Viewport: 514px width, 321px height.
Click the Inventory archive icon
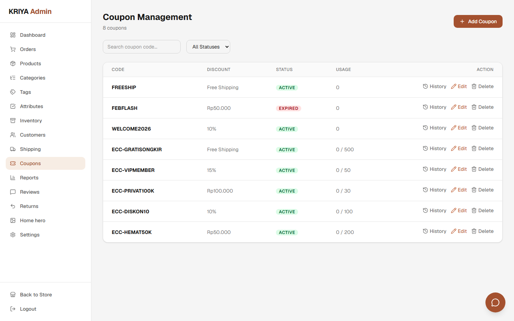point(13,121)
